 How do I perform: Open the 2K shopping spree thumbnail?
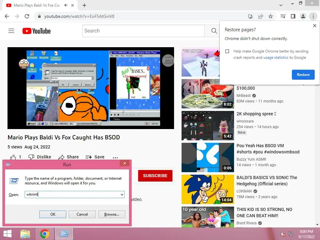point(207,126)
